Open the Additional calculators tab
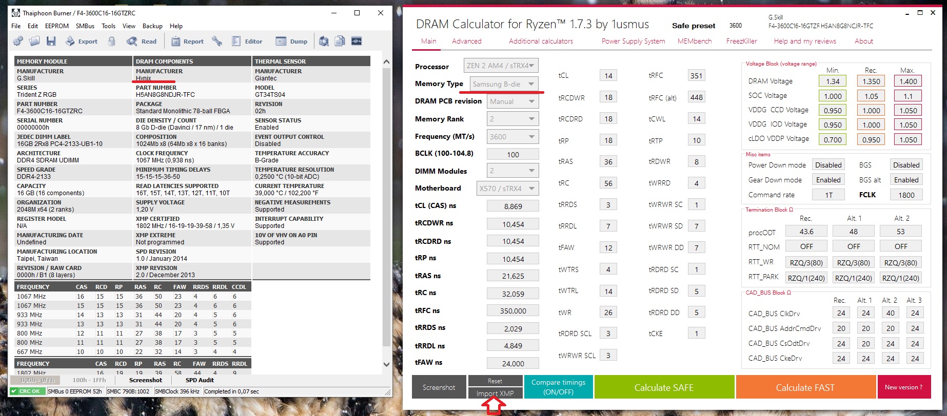Image resolution: width=947 pixels, height=416 pixels. 541,41
